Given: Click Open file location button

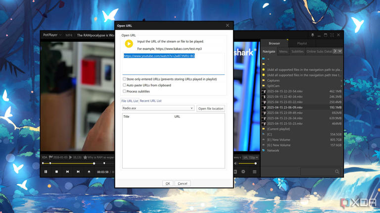Looking at the screenshot, I should coord(211,108).
